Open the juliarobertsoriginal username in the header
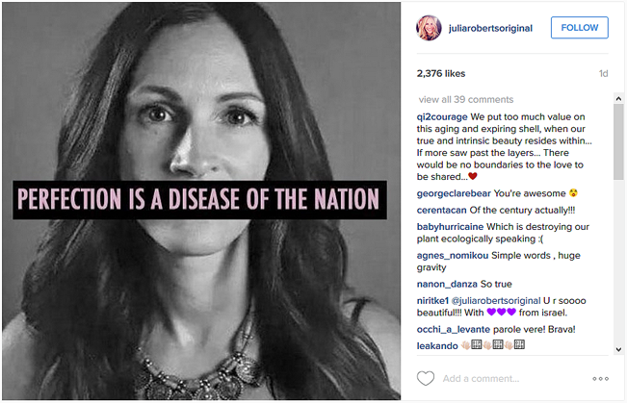The width and height of the screenshot is (627, 403). [x=488, y=27]
